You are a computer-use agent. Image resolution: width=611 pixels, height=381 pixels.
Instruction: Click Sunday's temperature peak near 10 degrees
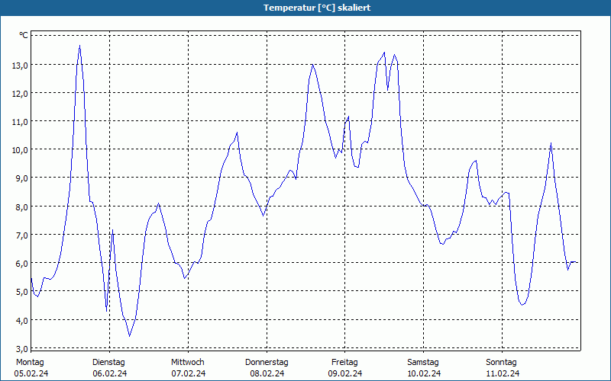click(551, 143)
